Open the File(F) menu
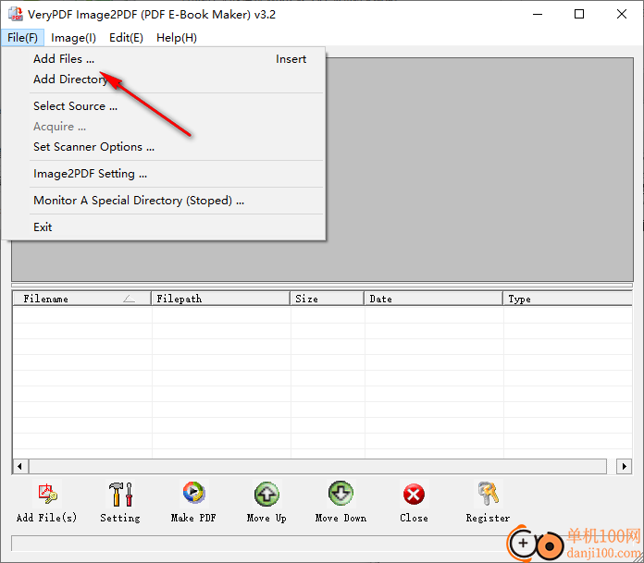This screenshot has height=563, width=644. coord(22,38)
